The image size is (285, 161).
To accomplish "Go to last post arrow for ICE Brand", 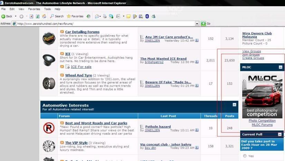I will click(x=197, y=62).
